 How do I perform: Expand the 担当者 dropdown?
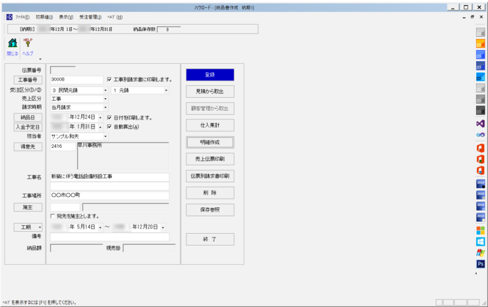[105, 136]
